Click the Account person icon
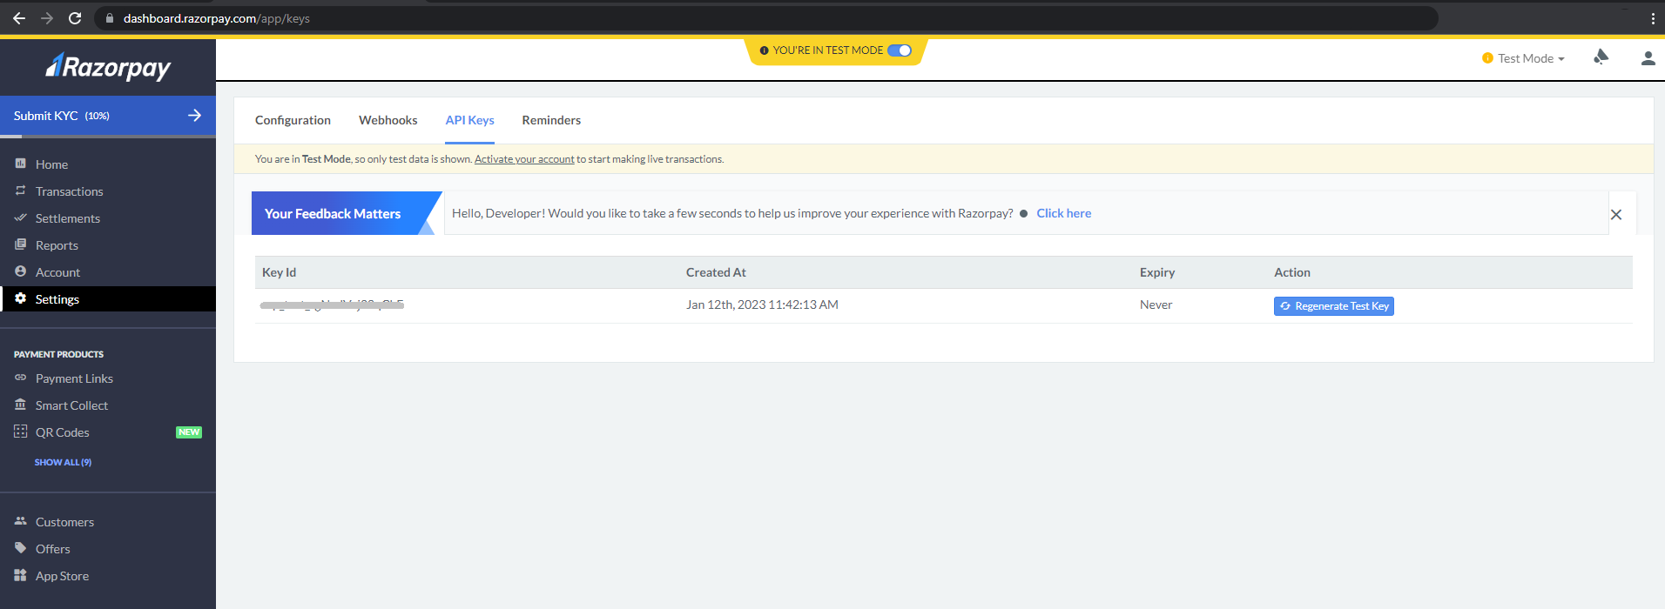The width and height of the screenshot is (1665, 609). coord(21,271)
